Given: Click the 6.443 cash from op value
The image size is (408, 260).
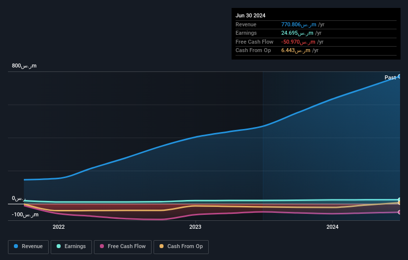Looking at the screenshot, I should pyautogui.click(x=296, y=51).
